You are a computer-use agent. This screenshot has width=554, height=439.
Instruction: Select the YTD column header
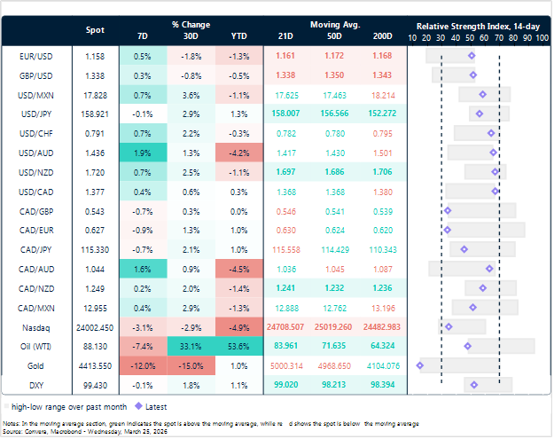(x=239, y=36)
